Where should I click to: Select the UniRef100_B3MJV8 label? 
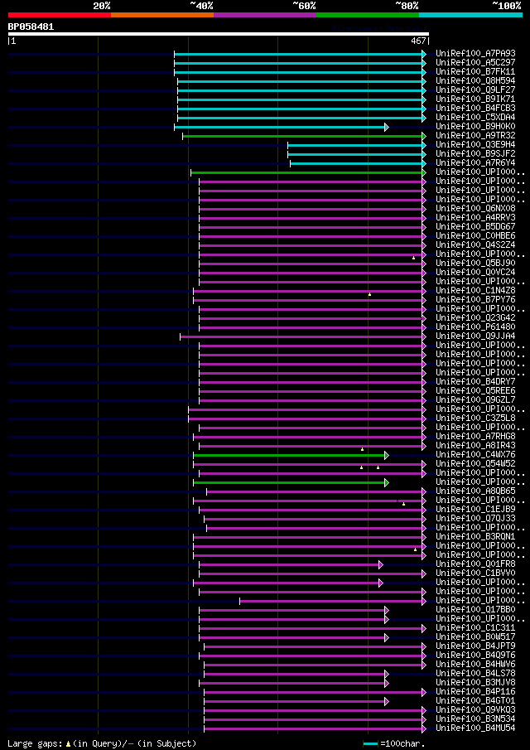click(x=475, y=681)
